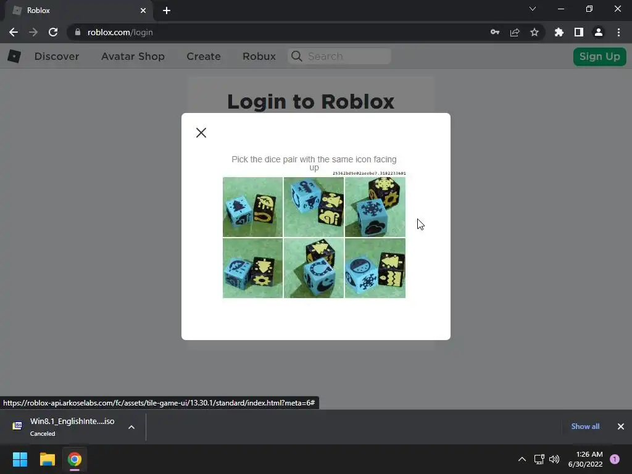Show all downloads
This screenshot has height=474, width=632.
point(585,426)
